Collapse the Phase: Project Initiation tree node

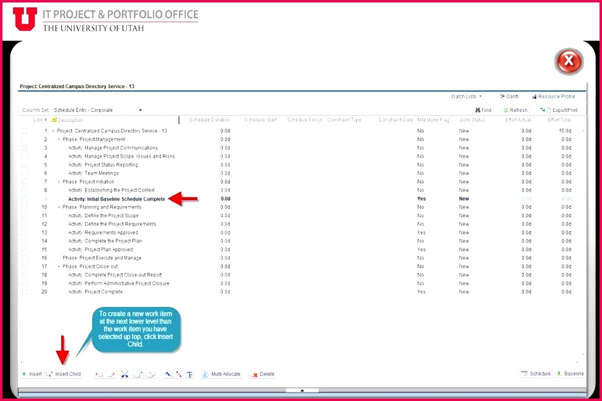pyautogui.click(x=58, y=181)
